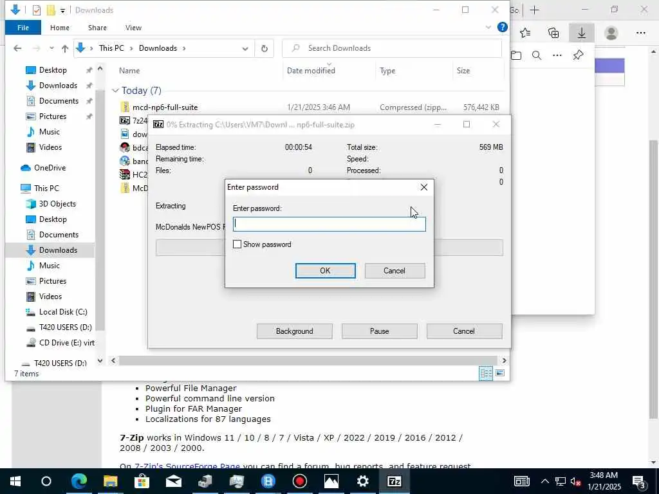Open the Home ribbon tab
Screen dimensions: 659x494
pos(60,28)
